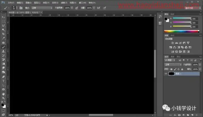Select the Magic Wand tool
This screenshot has width=203, height=117.
(x=3, y=30)
